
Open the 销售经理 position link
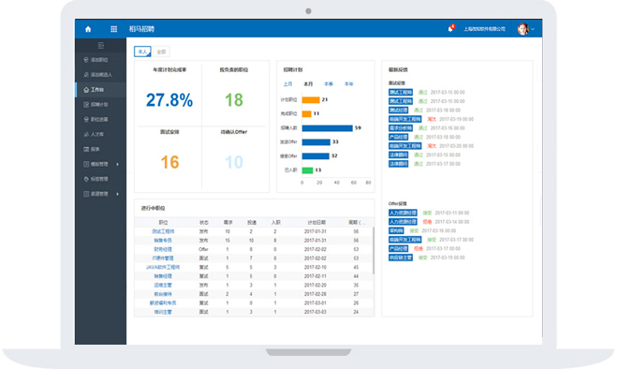163,276
